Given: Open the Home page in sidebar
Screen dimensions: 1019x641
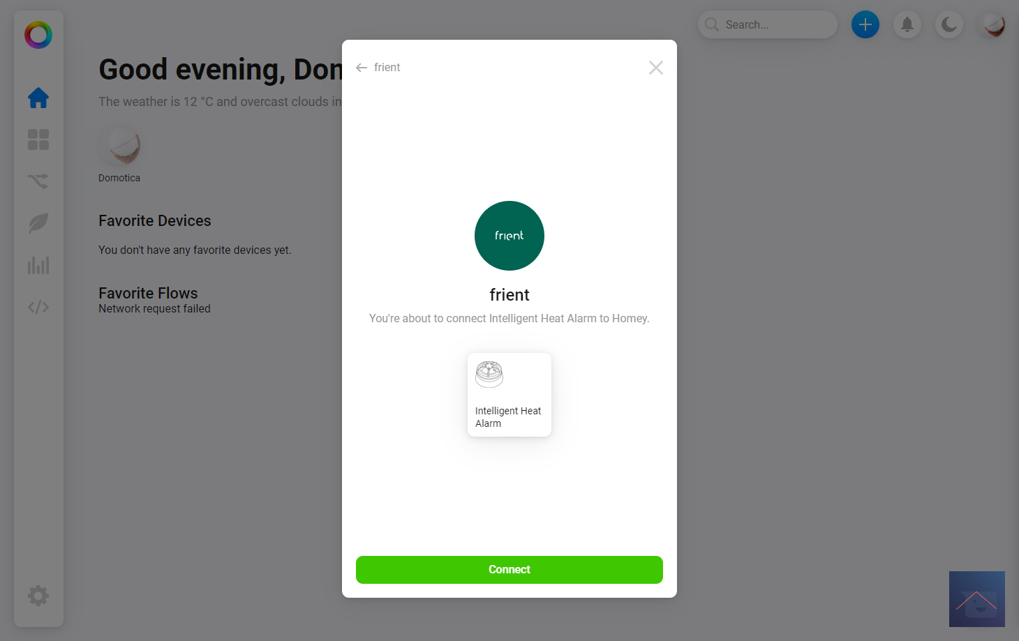Looking at the screenshot, I should pos(38,98).
